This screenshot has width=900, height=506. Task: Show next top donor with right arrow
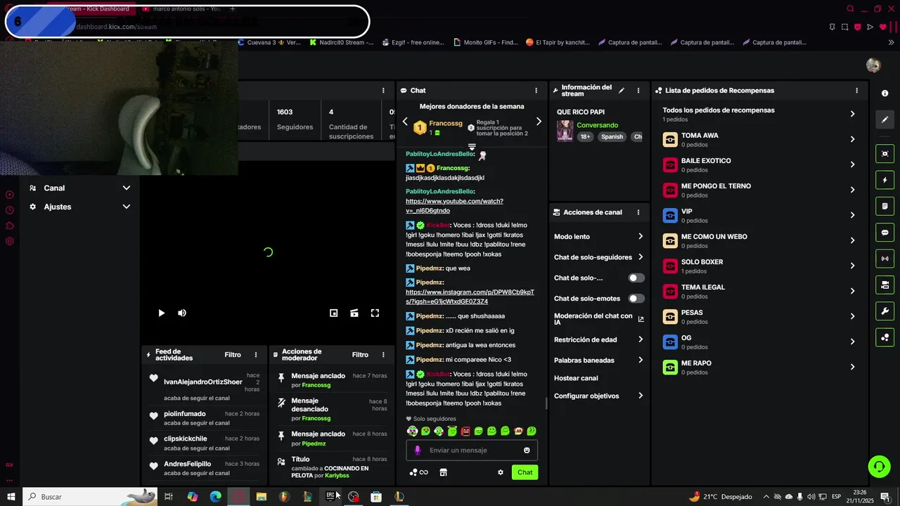tap(539, 122)
